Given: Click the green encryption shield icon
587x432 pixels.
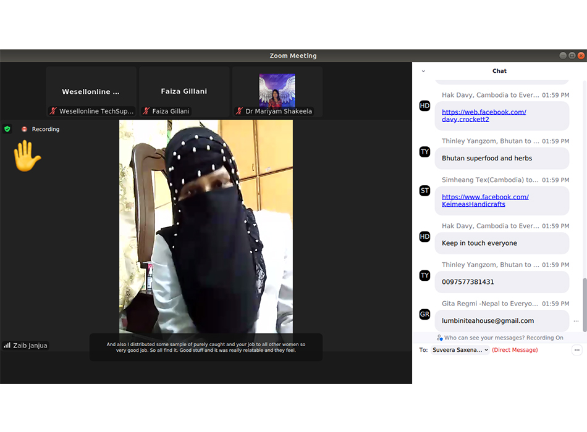Looking at the screenshot, I should pyautogui.click(x=7, y=129).
